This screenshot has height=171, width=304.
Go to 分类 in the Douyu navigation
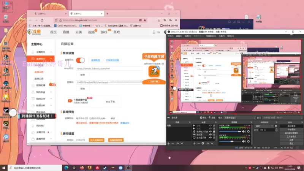79,32
